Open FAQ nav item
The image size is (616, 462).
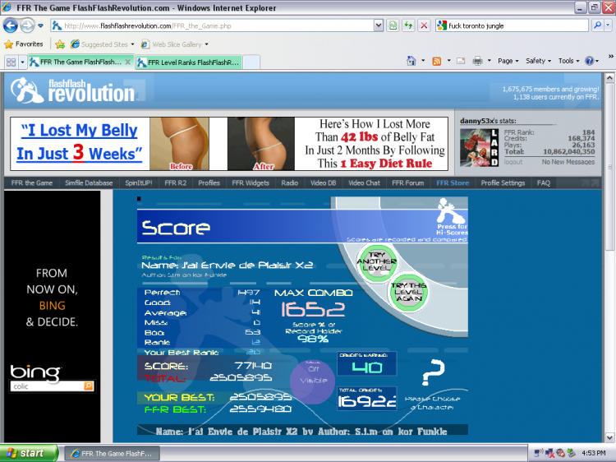pos(544,182)
